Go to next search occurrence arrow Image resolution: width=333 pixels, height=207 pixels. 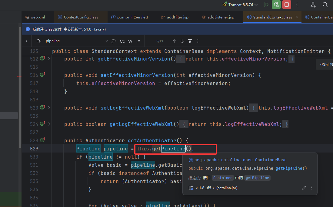[x=182, y=41]
